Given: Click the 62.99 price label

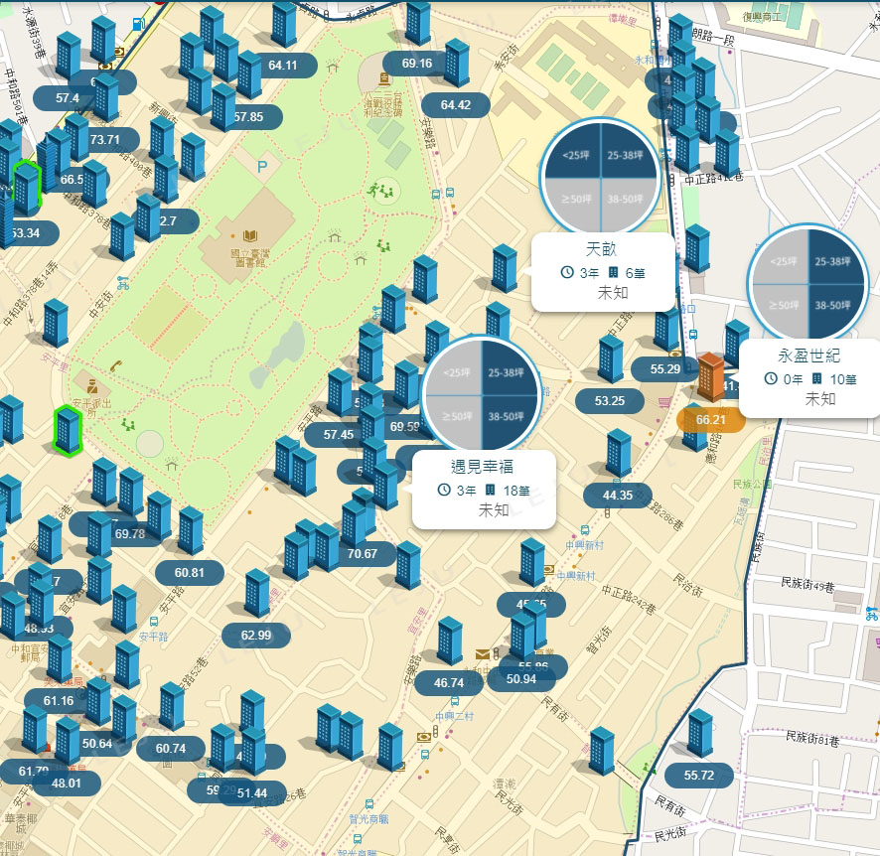Looking at the screenshot, I should [x=256, y=636].
